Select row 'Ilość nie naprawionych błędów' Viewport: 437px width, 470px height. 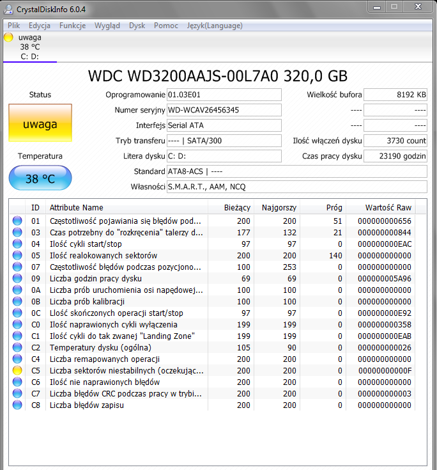(x=212, y=382)
